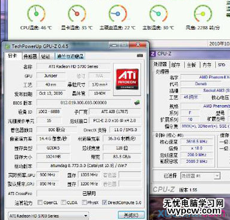
Task: Click the bandwidth value 83.5 GB/s
Action: coord(122,157)
